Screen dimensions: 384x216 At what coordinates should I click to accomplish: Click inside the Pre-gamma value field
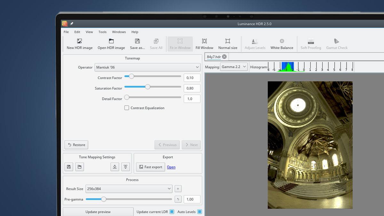coord(192,199)
